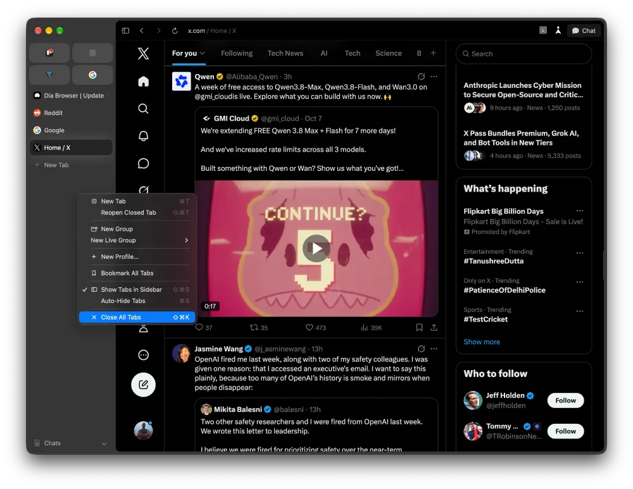
Task: Open options for #TestCricket trend
Action: [580, 311]
